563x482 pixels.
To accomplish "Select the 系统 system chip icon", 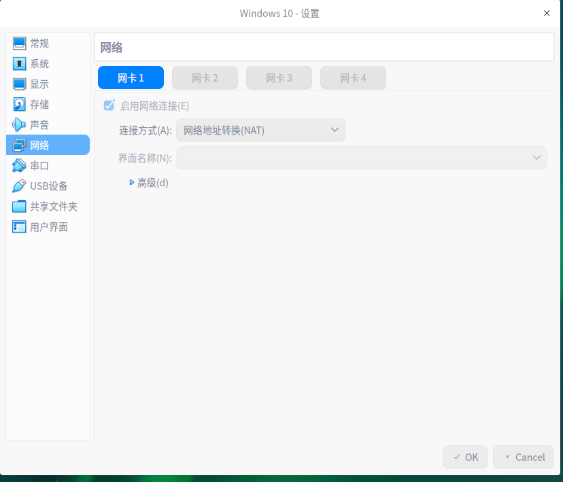I will coord(19,63).
